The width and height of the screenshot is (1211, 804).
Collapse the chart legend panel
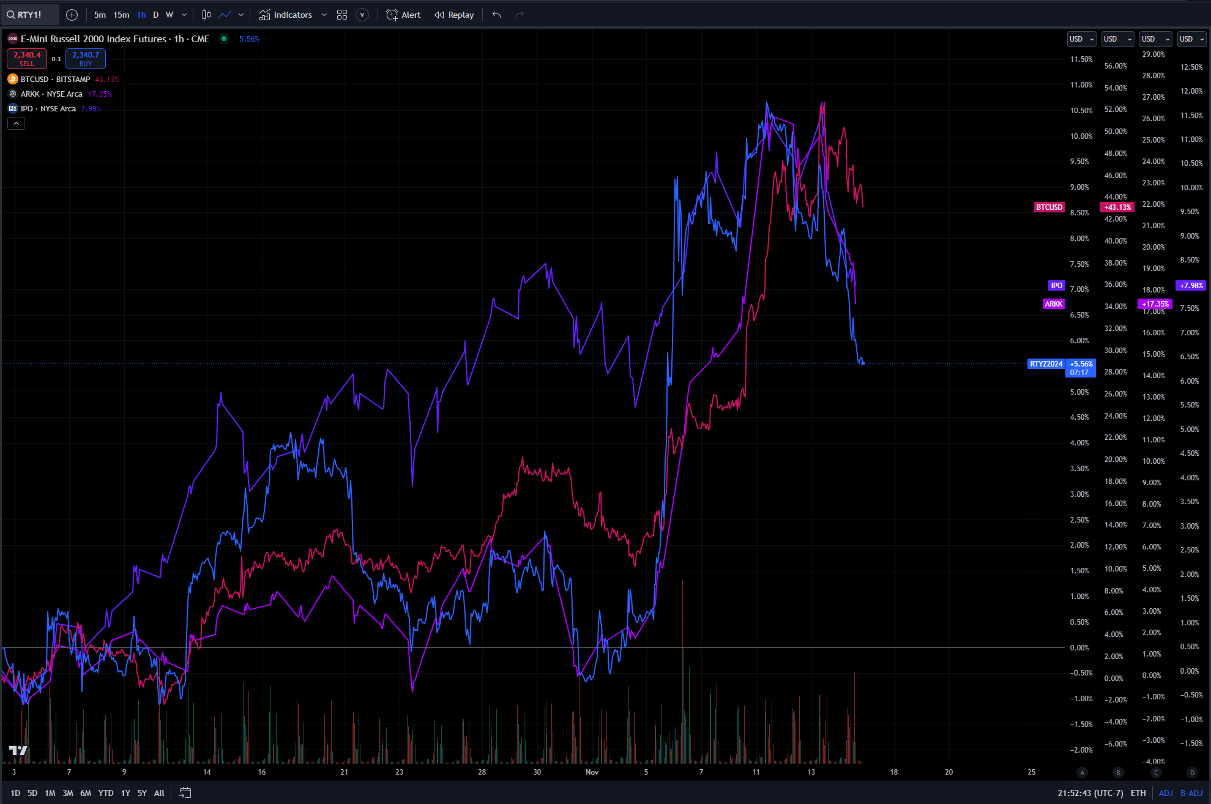coord(16,123)
